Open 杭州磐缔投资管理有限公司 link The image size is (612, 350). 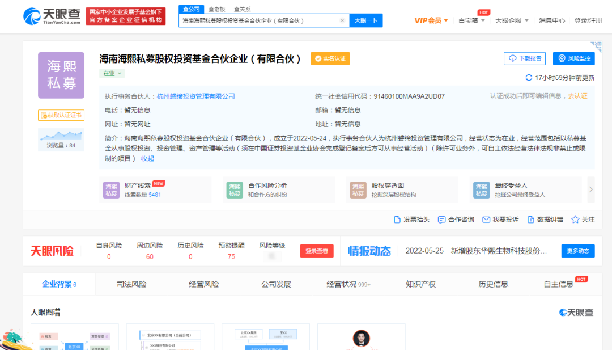pyautogui.click(x=196, y=96)
